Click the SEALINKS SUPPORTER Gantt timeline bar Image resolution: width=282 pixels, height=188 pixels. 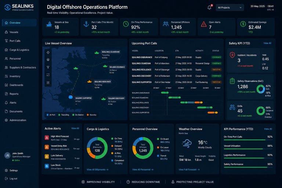213,113
